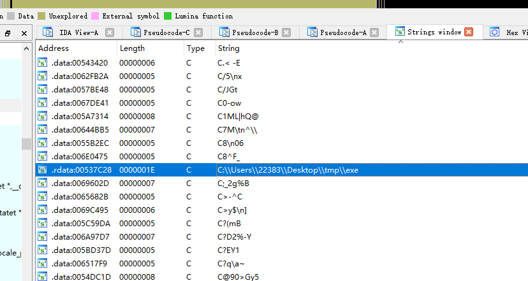Click string icon for .data:0055B2EC
Screen dimensions: 528x281
(x=43, y=143)
